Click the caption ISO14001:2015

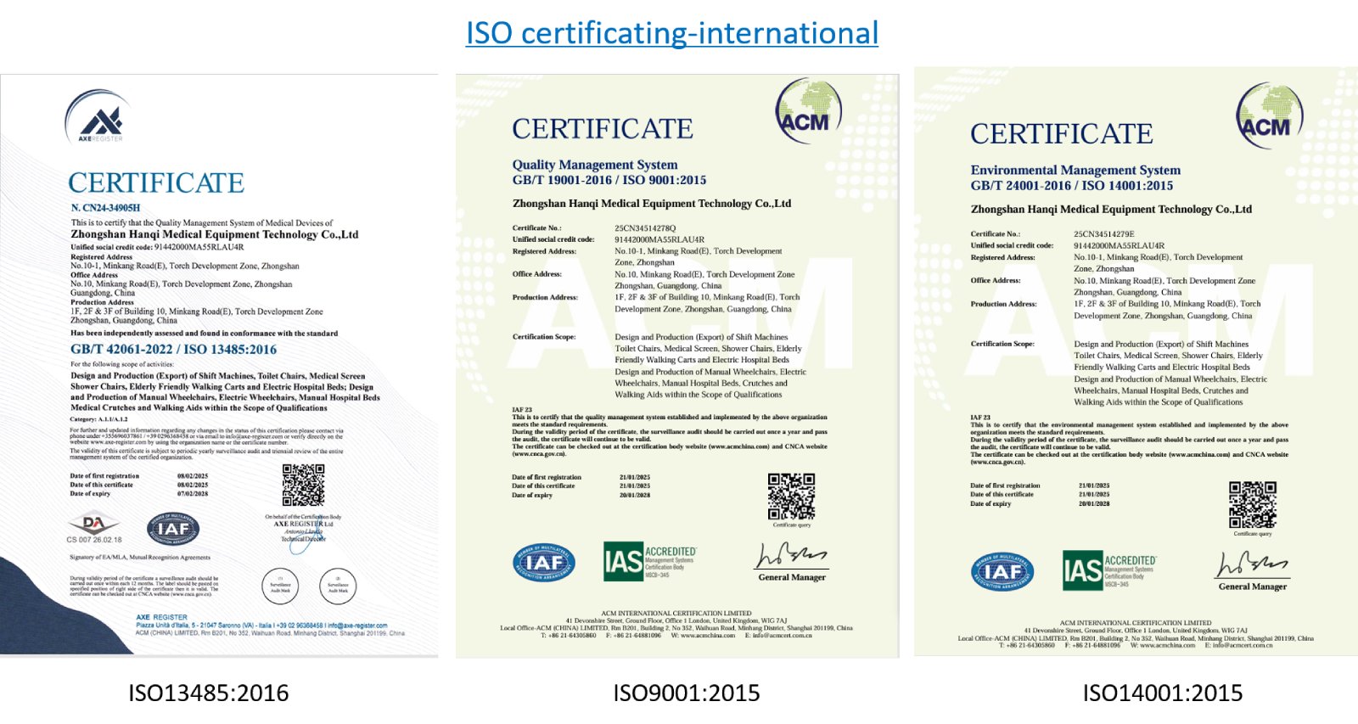tap(1163, 693)
